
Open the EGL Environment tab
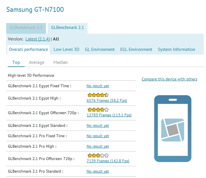[136, 50]
